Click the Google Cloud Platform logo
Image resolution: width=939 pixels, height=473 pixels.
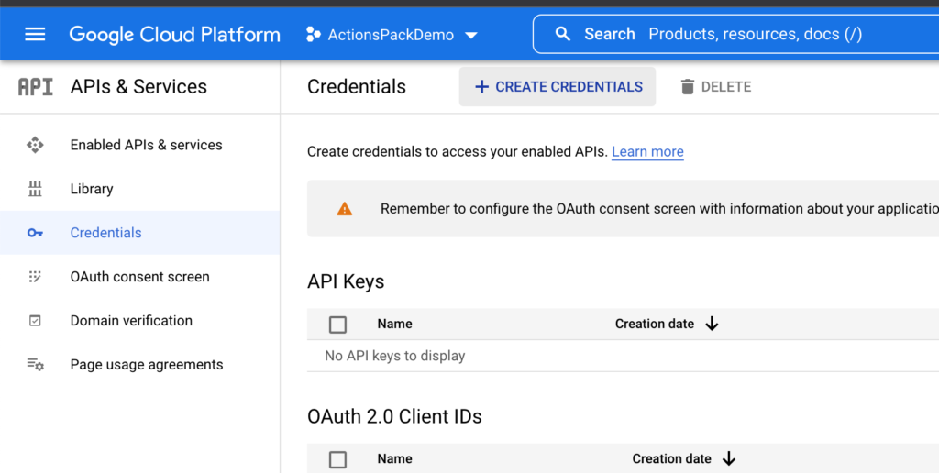(174, 34)
